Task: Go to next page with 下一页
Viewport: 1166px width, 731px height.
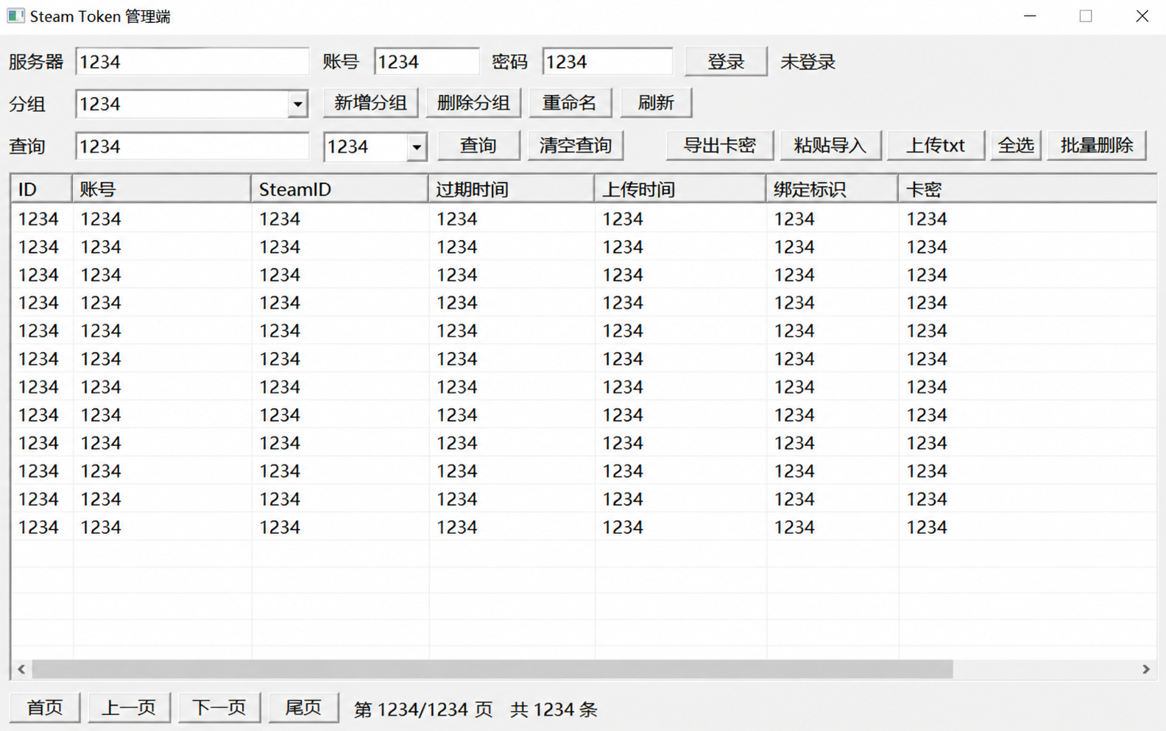Action: [x=219, y=708]
